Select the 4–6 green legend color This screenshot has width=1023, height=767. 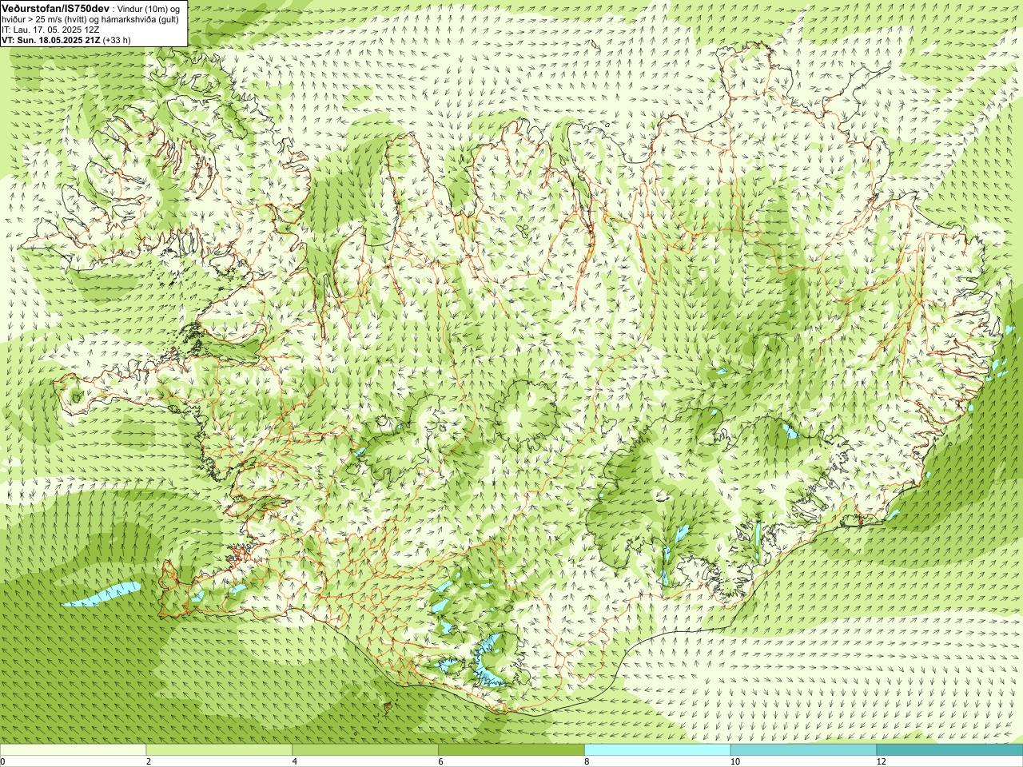pos(364,750)
